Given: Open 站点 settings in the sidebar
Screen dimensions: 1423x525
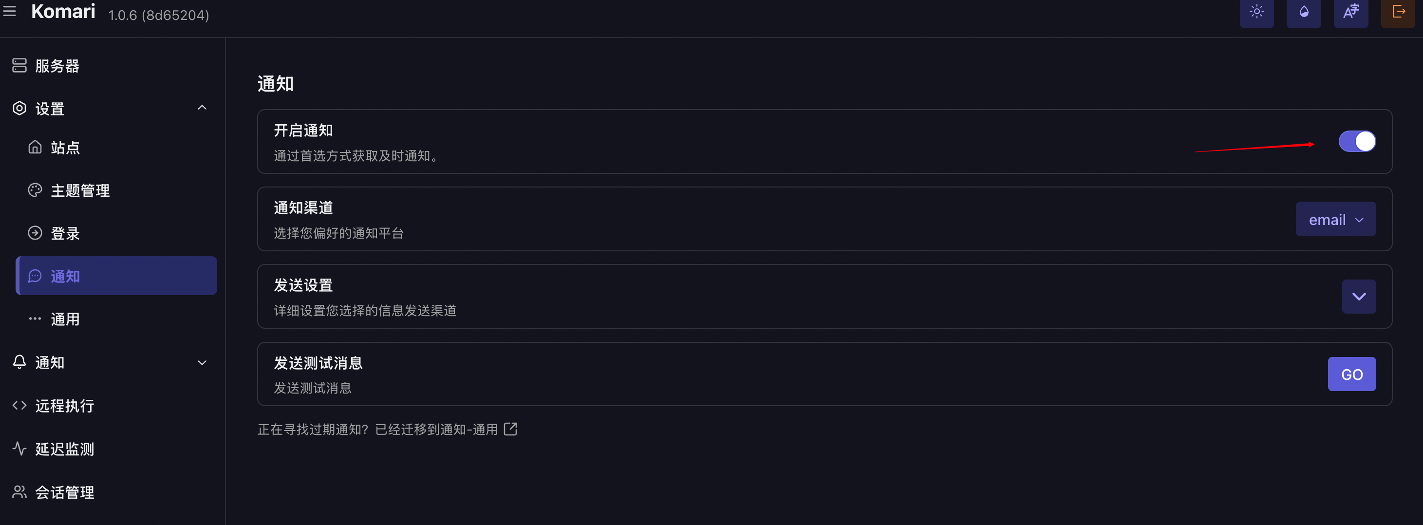Looking at the screenshot, I should click(65, 148).
